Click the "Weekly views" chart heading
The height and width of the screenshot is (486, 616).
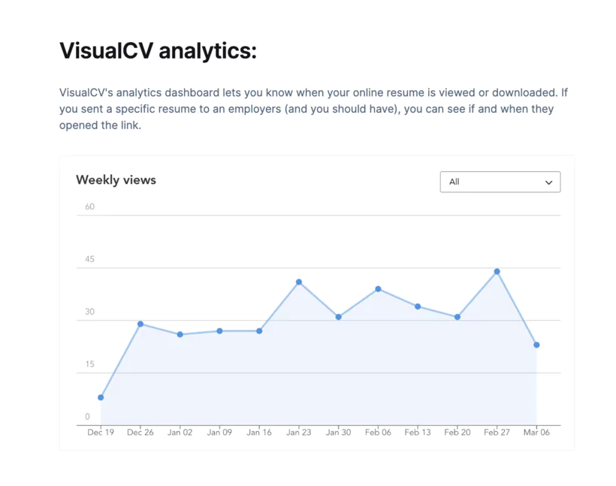pyautogui.click(x=116, y=180)
